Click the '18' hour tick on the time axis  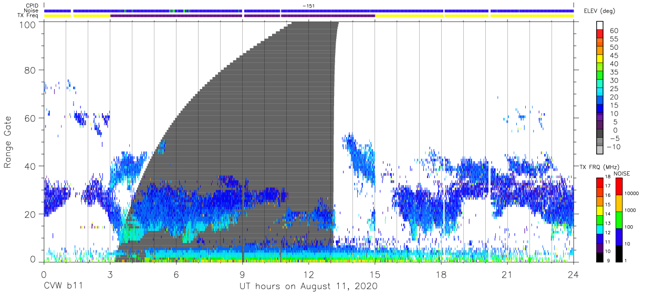coord(441,274)
